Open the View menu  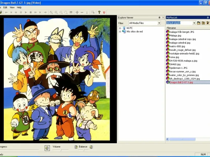12,8
